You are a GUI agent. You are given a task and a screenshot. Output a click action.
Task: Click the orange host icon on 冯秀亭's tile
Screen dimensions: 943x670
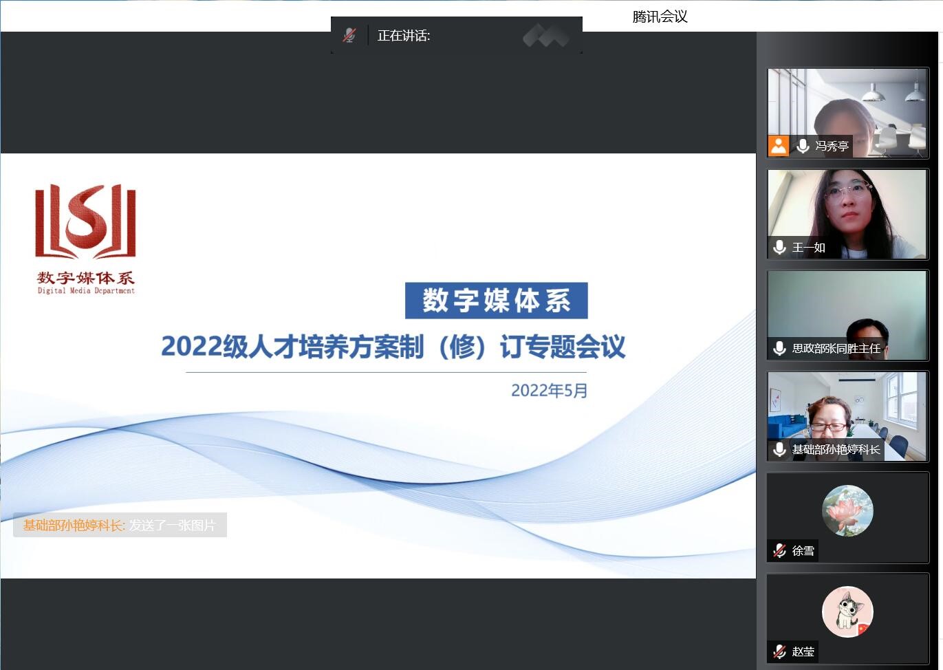pos(778,146)
